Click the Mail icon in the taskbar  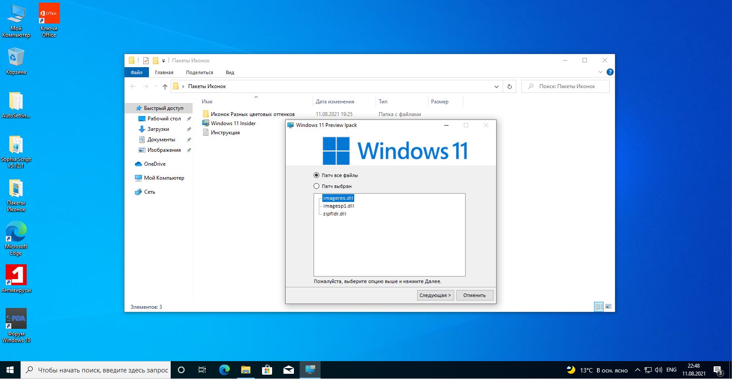coord(289,370)
